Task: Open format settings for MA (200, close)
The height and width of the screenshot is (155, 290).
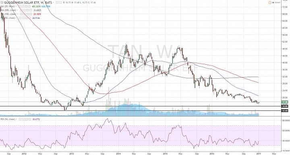Action: point(25,10)
